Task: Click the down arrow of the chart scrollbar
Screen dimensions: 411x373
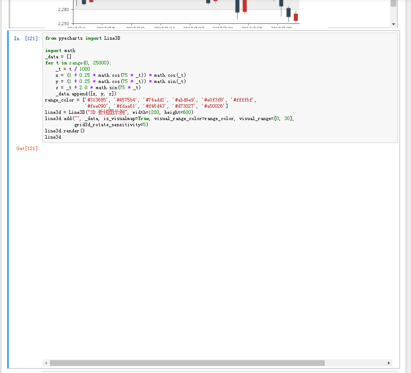Action: (393, 24)
